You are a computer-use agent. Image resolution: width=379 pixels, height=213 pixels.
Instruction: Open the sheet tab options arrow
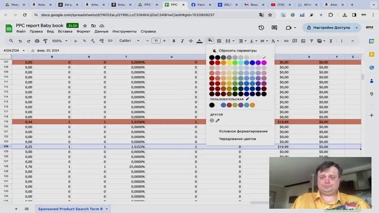(x=107, y=209)
